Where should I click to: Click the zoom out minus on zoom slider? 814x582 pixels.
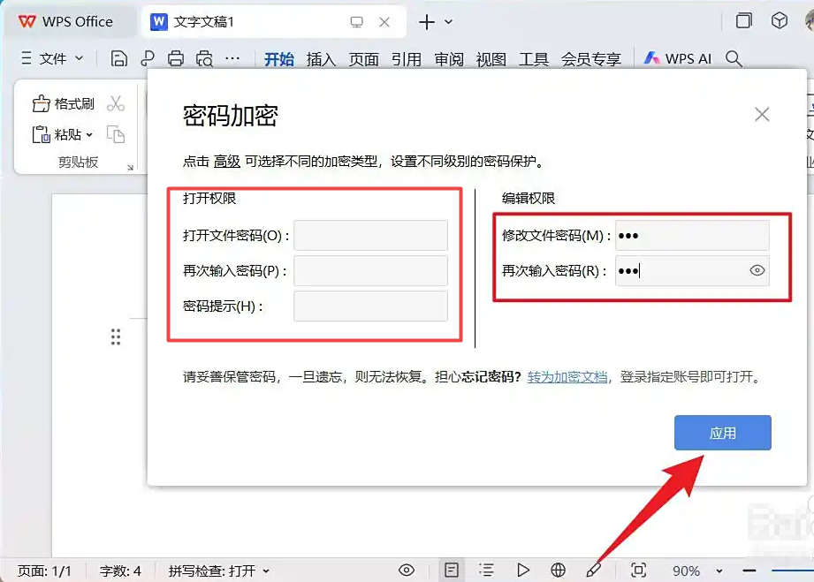(x=750, y=571)
